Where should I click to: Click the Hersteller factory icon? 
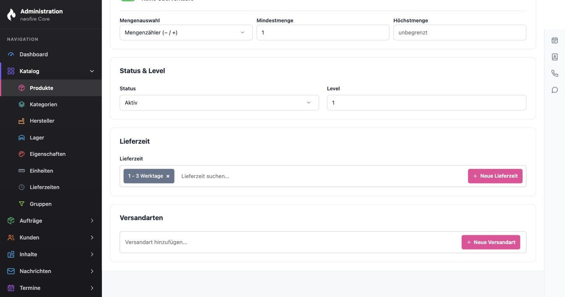(22, 121)
